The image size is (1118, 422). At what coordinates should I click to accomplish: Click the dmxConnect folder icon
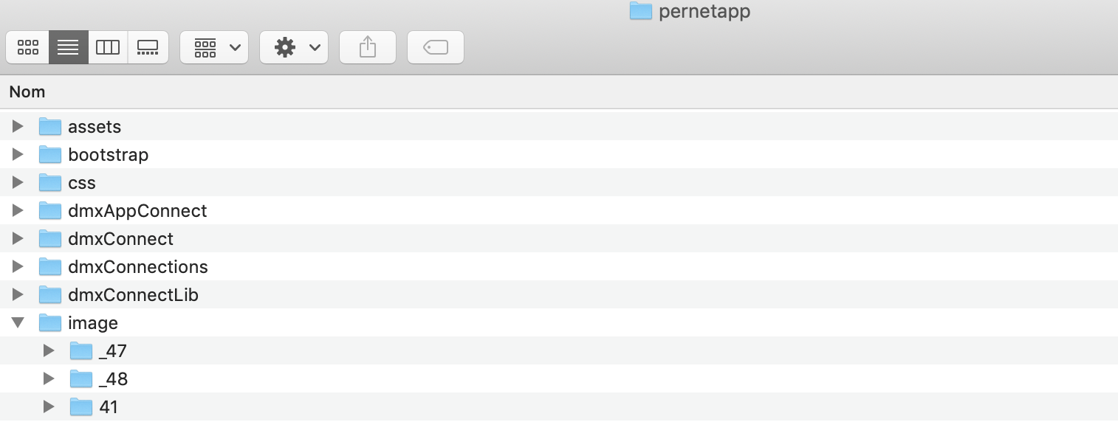tap(50, 239)
